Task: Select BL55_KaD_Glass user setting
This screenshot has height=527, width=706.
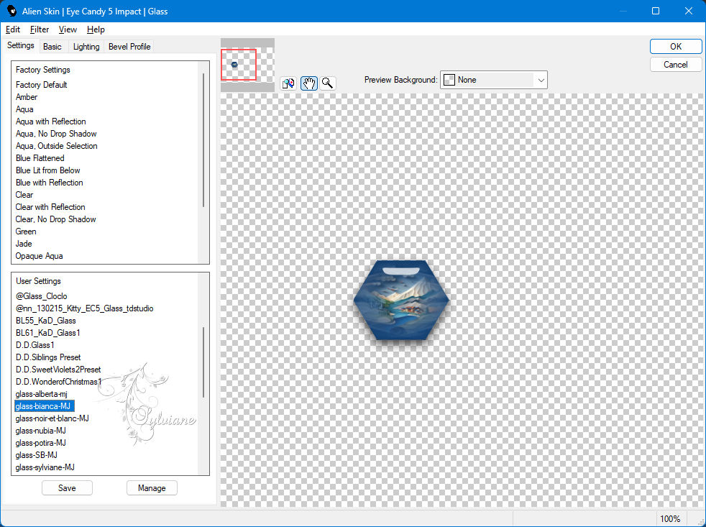Action: pyautogui.click(x=45, y=320)
